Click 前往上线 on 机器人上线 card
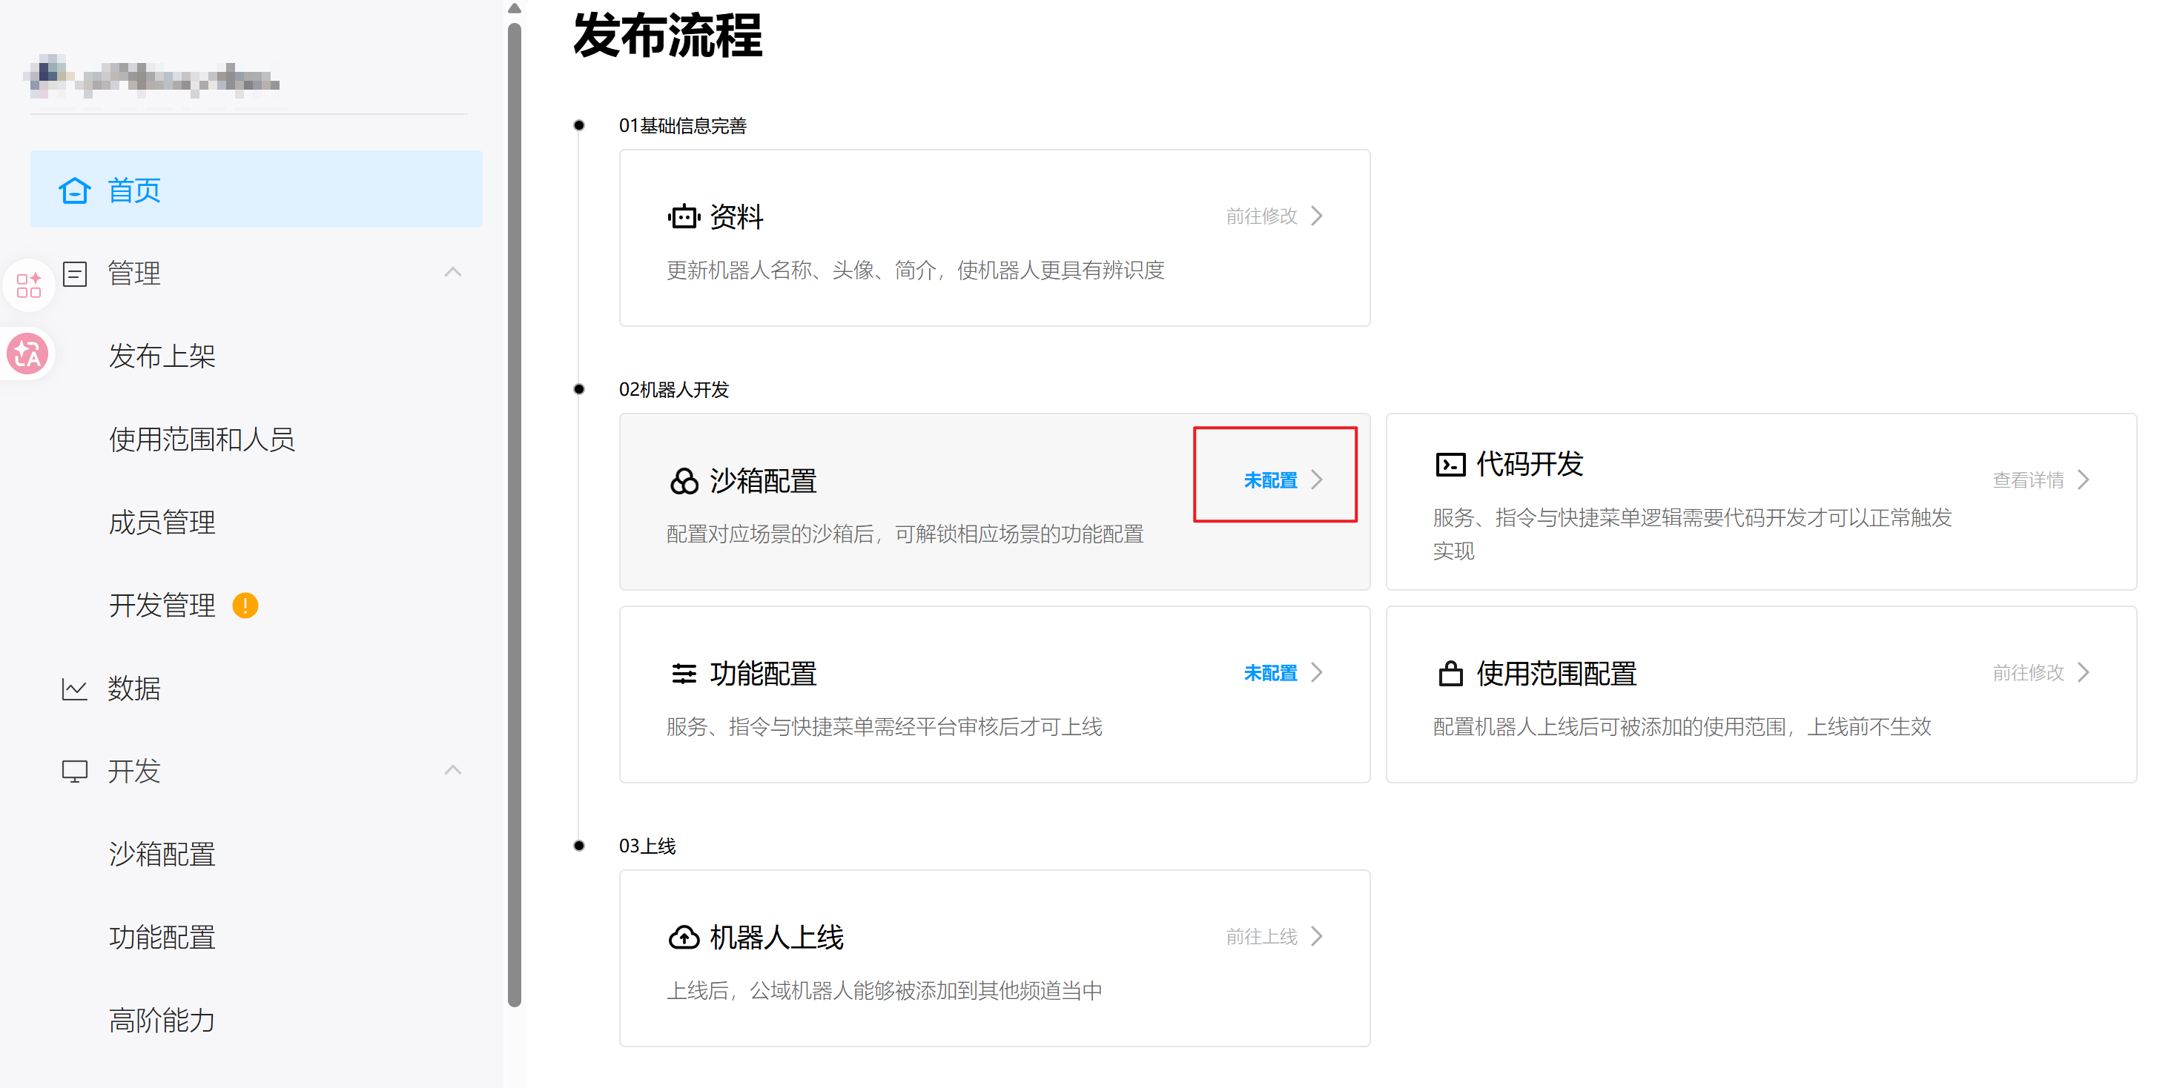The image size is (2177, 1088). (x=1263, y=937)
